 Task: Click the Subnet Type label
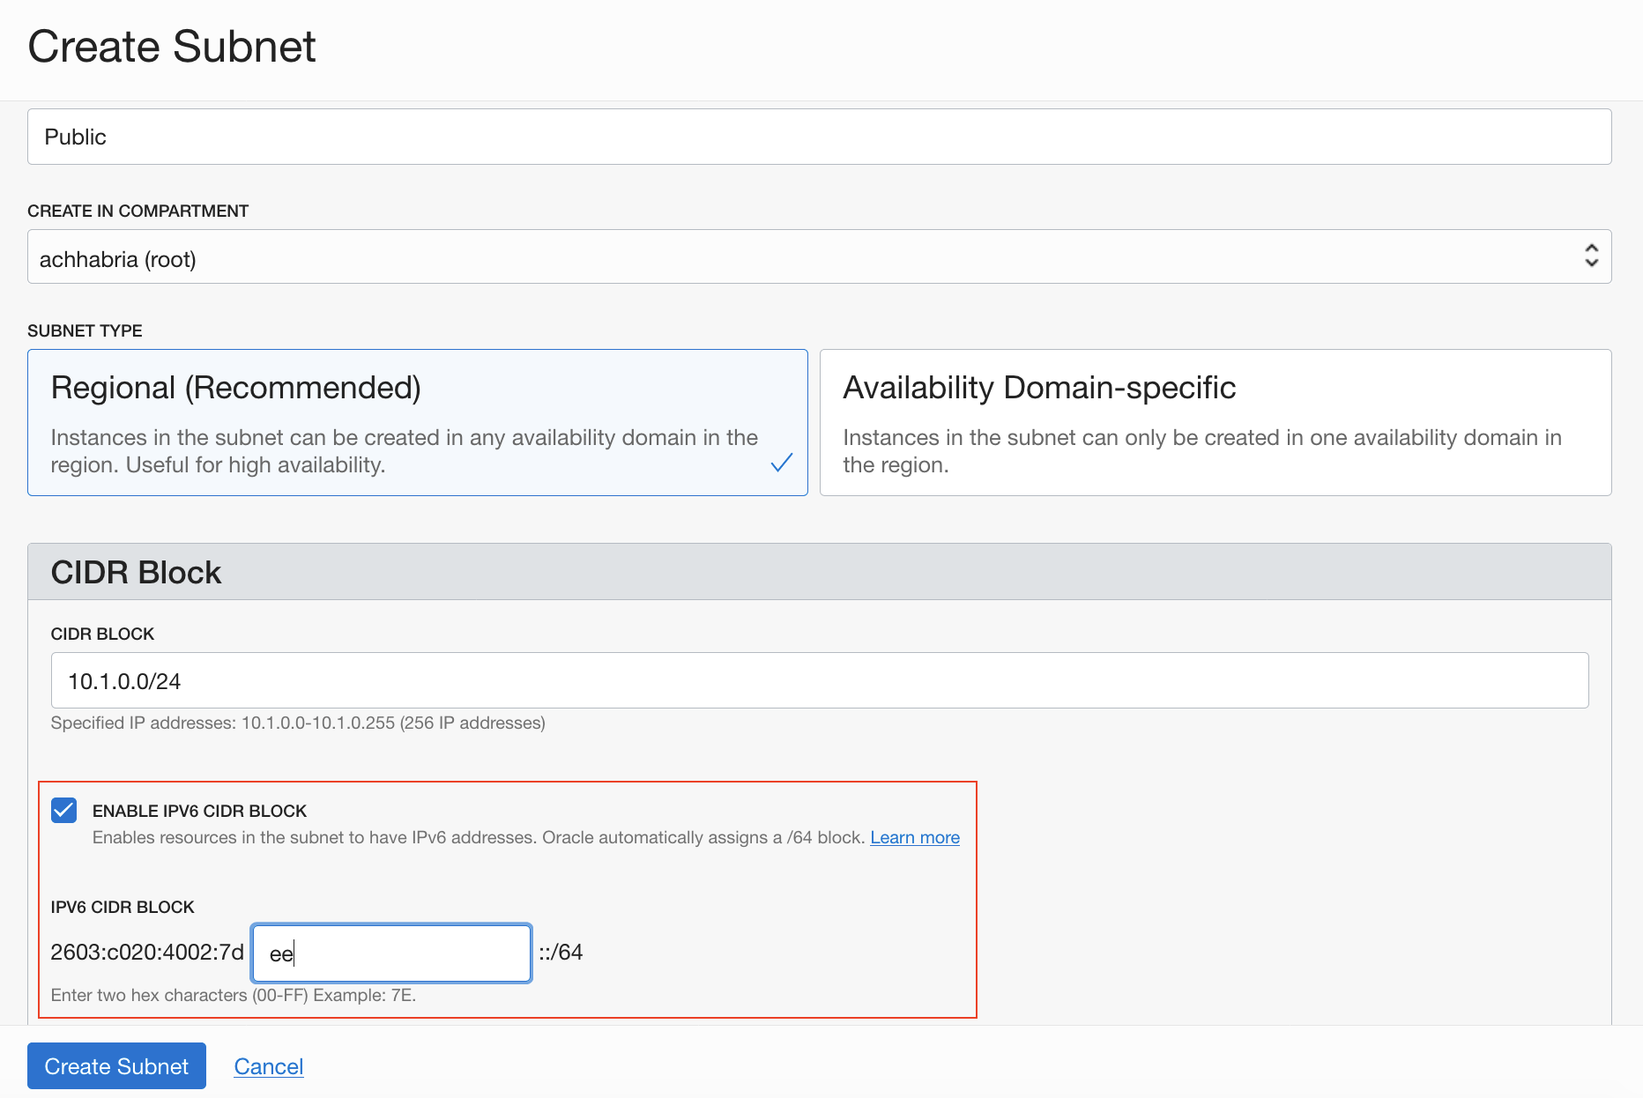click(x=85, y=330)
